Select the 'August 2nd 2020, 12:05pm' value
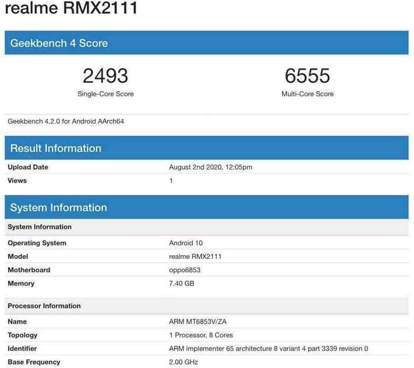The height and width of the screenshot is (368, 414). (211, 167)
